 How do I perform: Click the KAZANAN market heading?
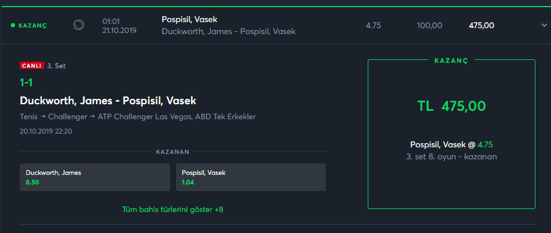[x=172, y=152]
